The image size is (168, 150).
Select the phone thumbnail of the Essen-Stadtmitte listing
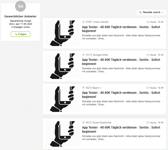62,134
